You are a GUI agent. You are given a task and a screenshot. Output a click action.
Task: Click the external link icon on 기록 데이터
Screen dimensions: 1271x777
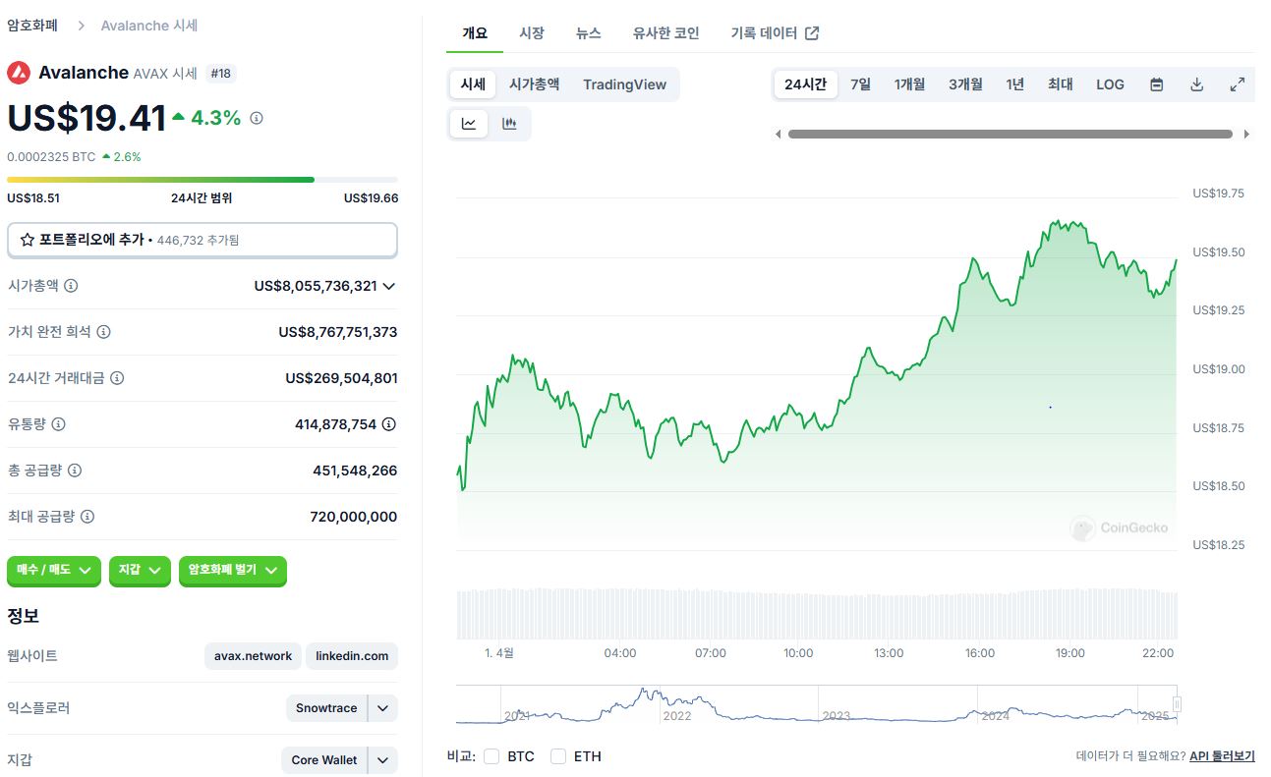[812, 33]
